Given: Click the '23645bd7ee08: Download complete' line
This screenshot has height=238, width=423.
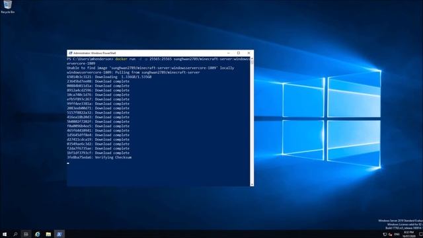Looking at the screenshot, I should coord(98,81).
